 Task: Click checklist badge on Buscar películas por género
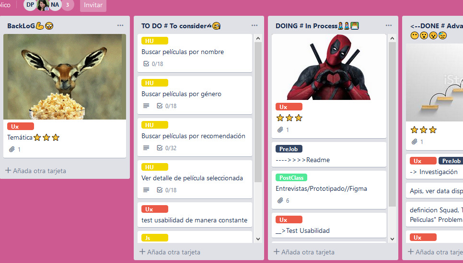pyautogui.click(x=166, y=106)
